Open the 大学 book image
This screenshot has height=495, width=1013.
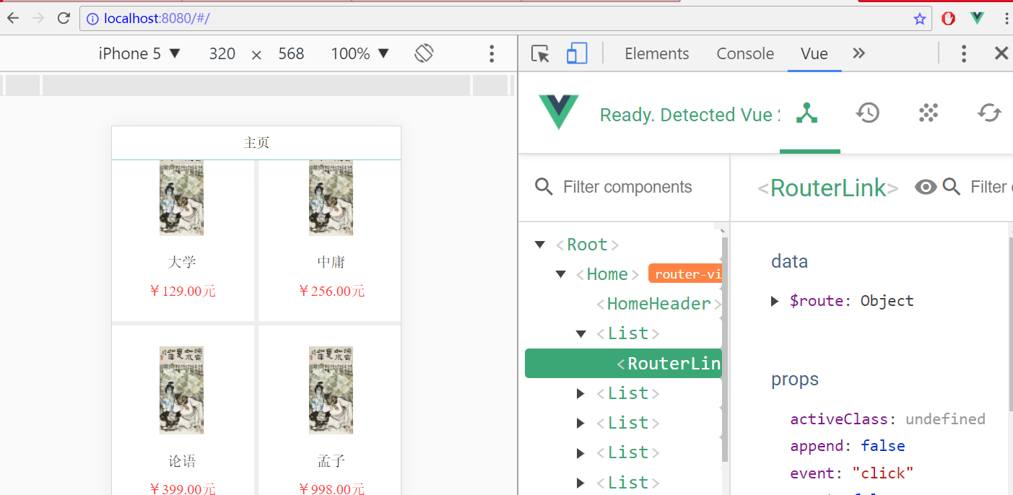point(181,198)
